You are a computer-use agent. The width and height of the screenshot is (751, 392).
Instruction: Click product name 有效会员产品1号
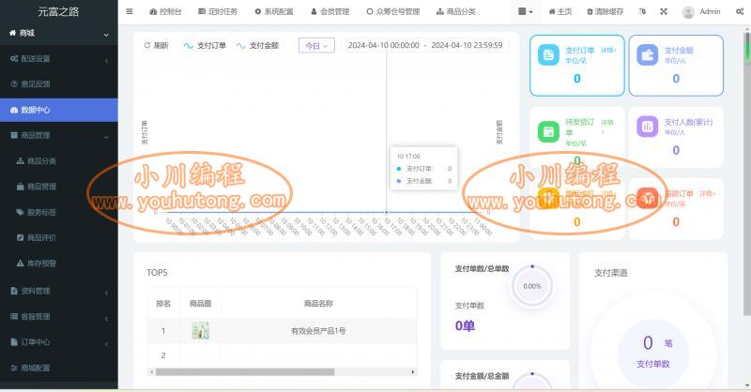(x=318, y=331)
